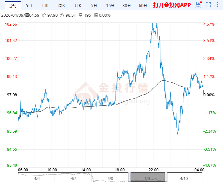Select the 月K monthly tab
Screen dimensions: 223x182
pyautogui.click(x=78, y=6)
